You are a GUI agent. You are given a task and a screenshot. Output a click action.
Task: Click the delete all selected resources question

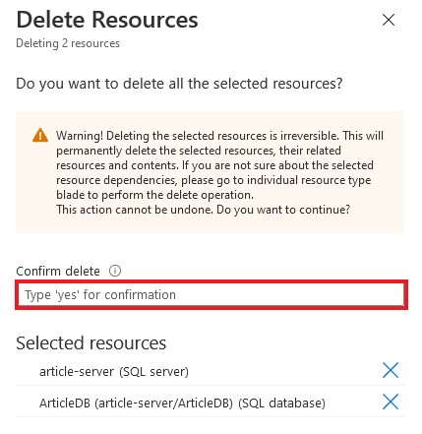click(179, 84)
